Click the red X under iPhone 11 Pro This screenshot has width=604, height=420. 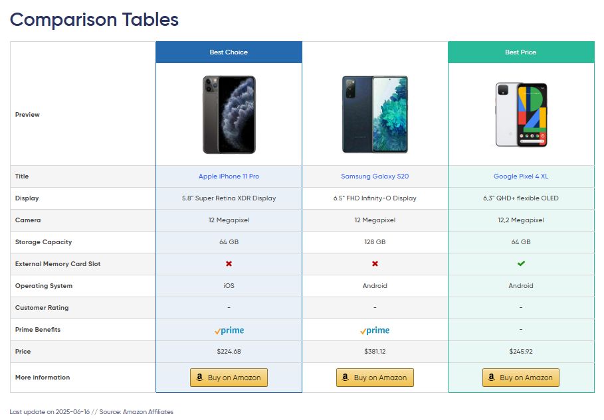(229, 264)
